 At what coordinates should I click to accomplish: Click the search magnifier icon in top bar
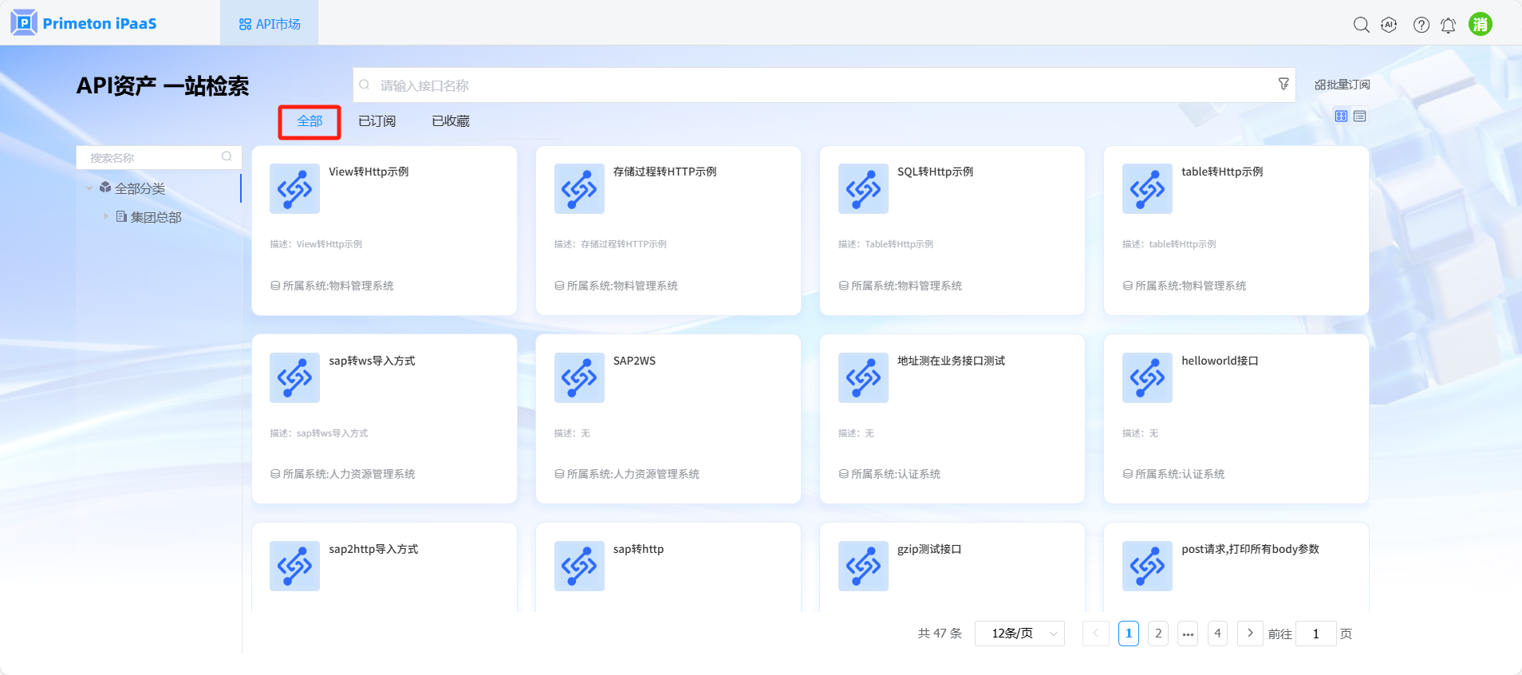pyautogui.click(x=1361, y=25)
